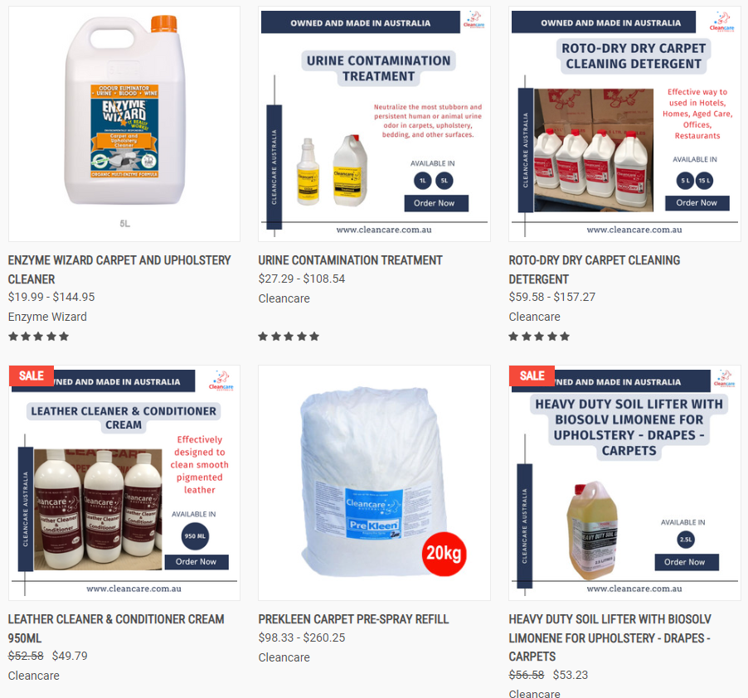Click the SALE badge on Heavy Duty Soil Lifter
Screen dimensions: 748x698
click(x=532, y=376)
